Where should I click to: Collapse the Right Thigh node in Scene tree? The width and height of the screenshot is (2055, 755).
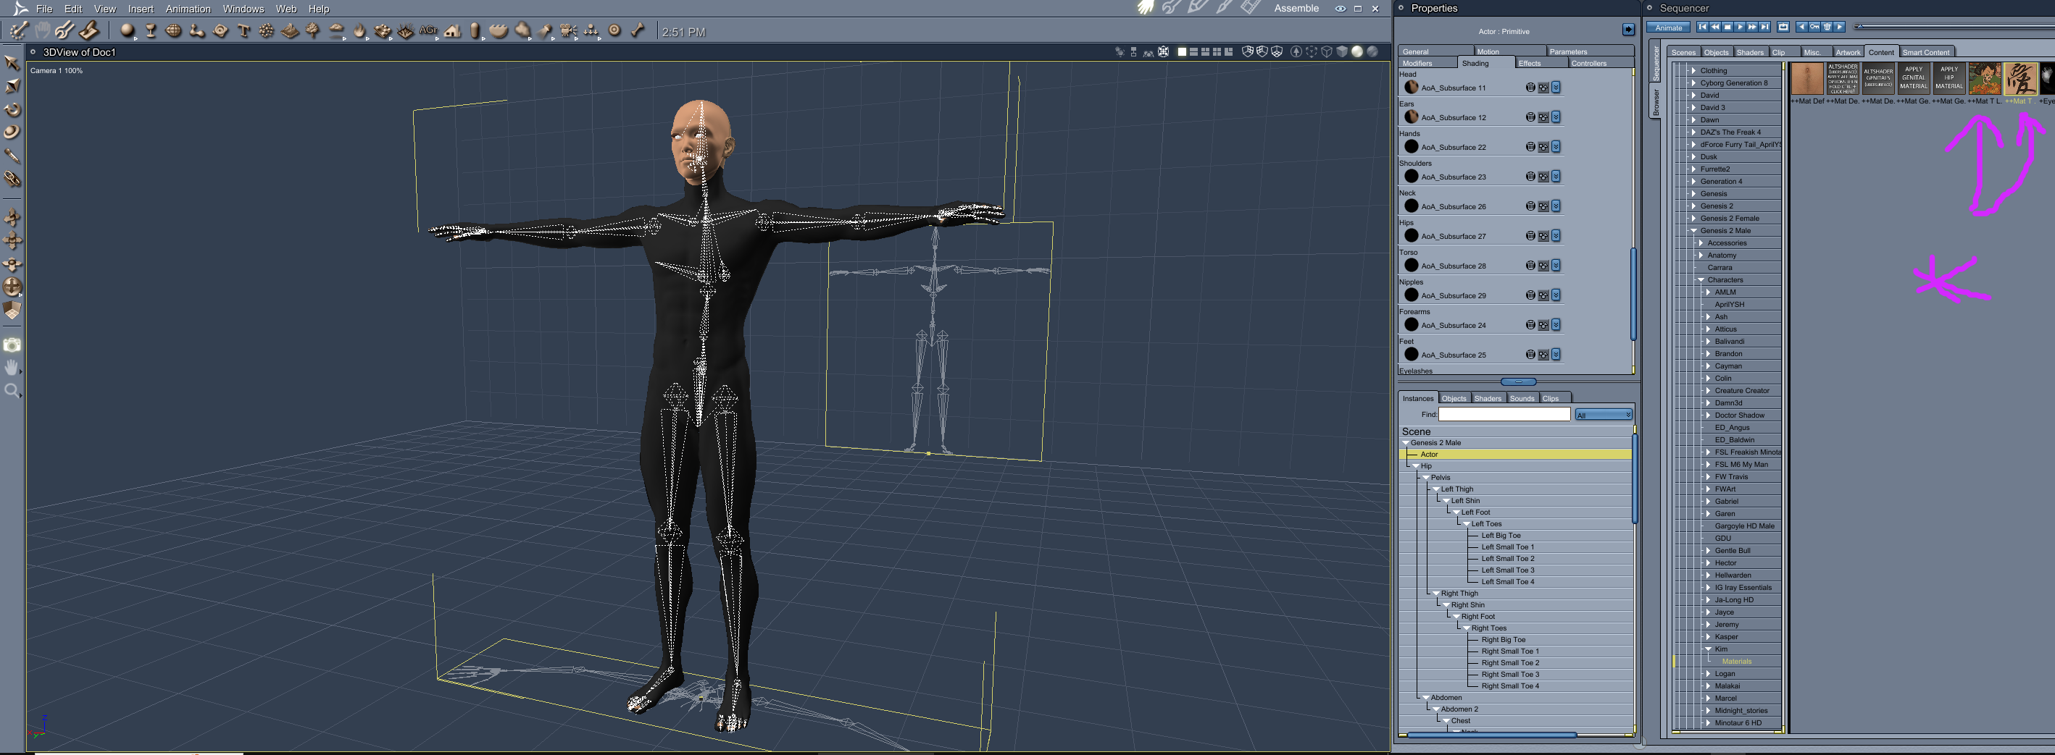(1436, 593)
